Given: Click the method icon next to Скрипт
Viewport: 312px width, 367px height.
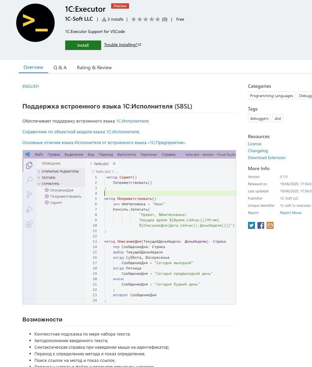Looking at the screenshot, I should click(x=47, y=203).
